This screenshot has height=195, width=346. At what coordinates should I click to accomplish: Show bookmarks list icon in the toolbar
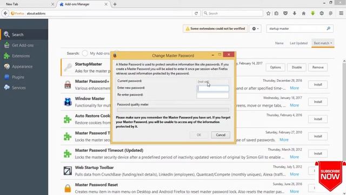276,13
